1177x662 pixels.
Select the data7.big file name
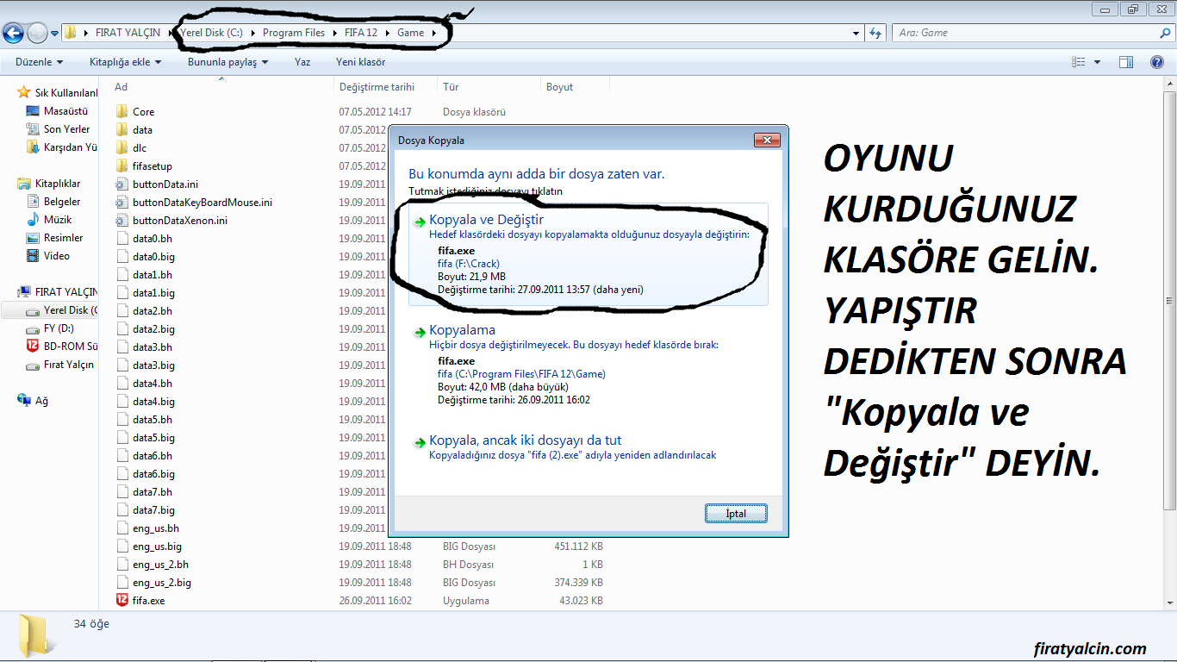click(153, 509)
